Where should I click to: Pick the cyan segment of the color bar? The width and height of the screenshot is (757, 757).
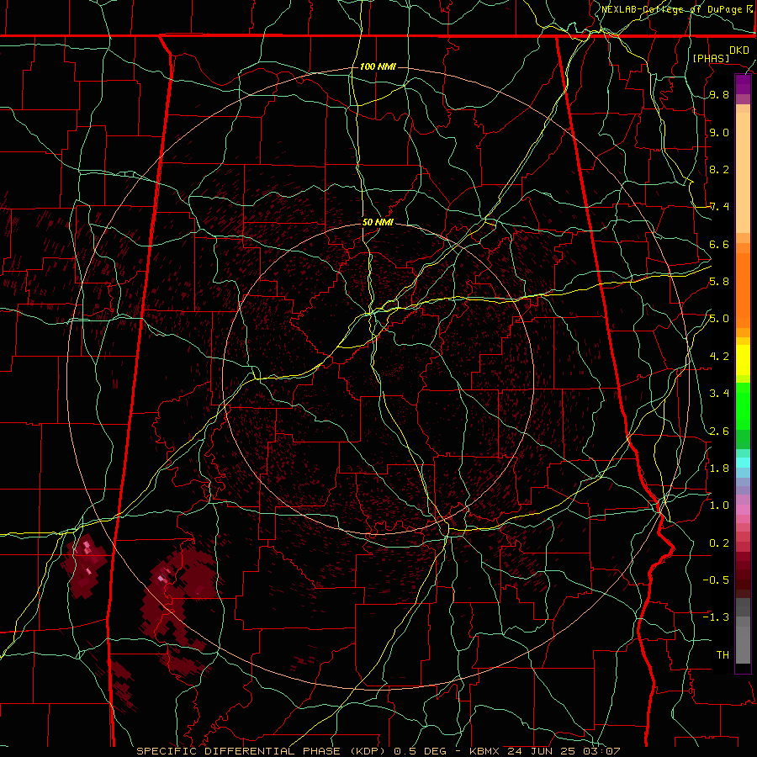tap(743, 462)
